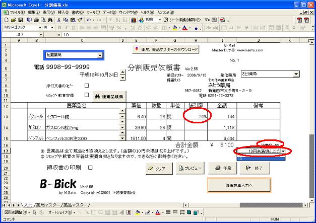Click the Format Painter brush icon

80,20
